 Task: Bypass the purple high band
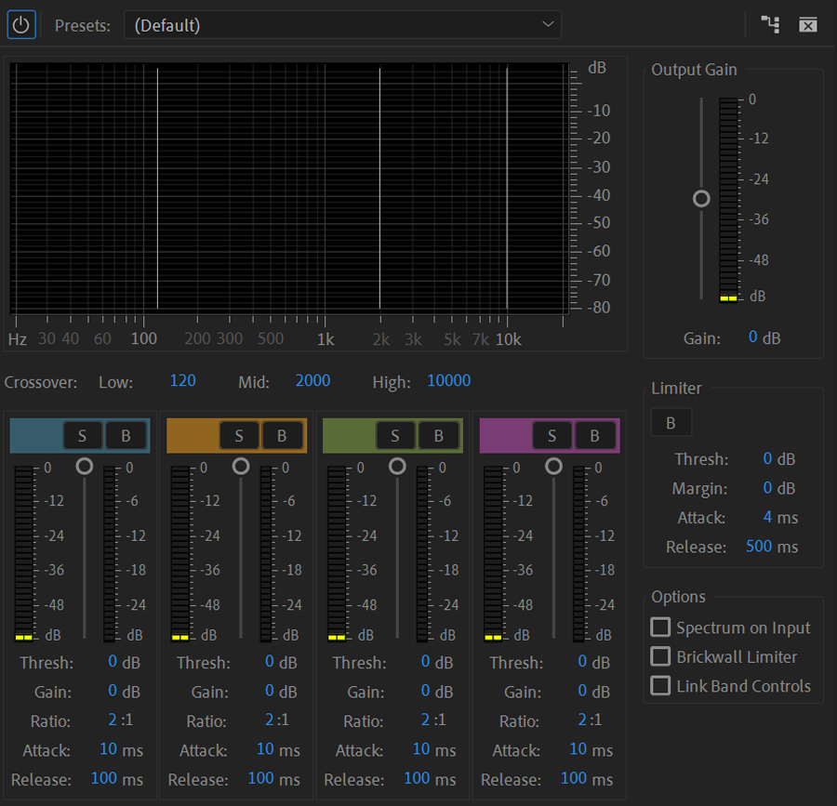point(595,435)
